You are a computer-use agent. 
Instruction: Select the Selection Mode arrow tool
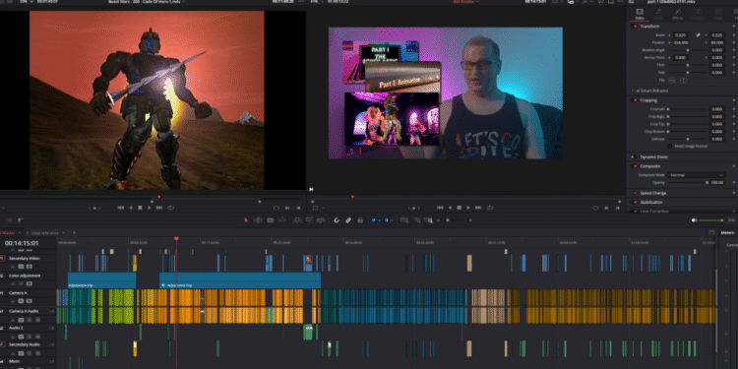pos(246,219)
